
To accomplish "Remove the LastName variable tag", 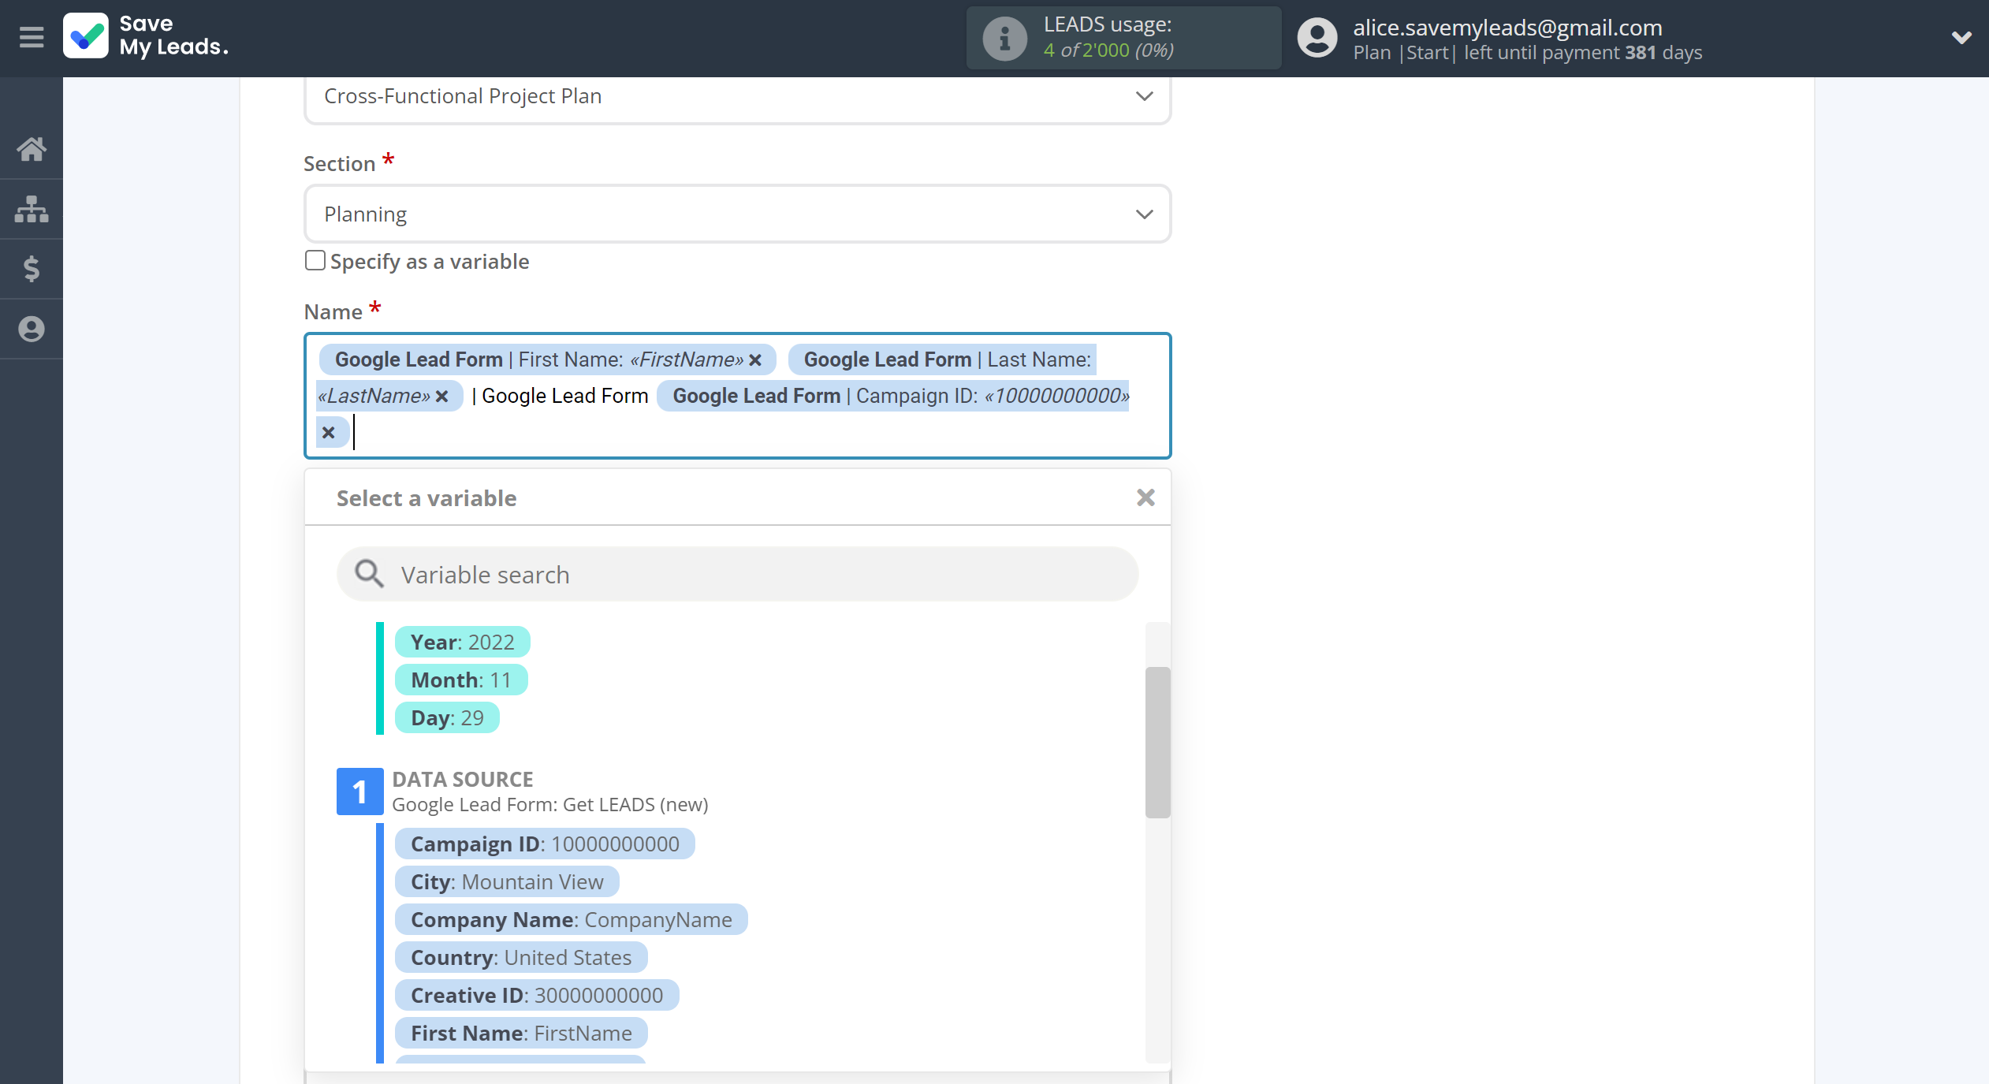I will (x=442, y=397).
